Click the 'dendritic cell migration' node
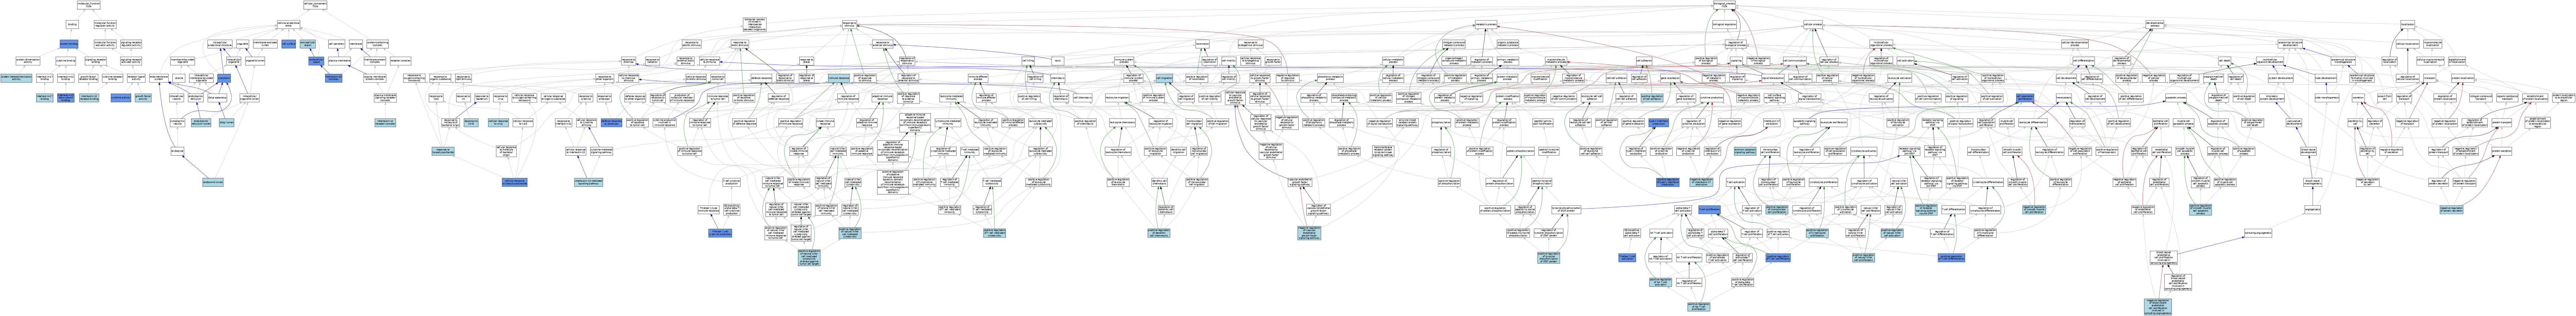Screen dimensions: 2576x316 pos(1179,151)
